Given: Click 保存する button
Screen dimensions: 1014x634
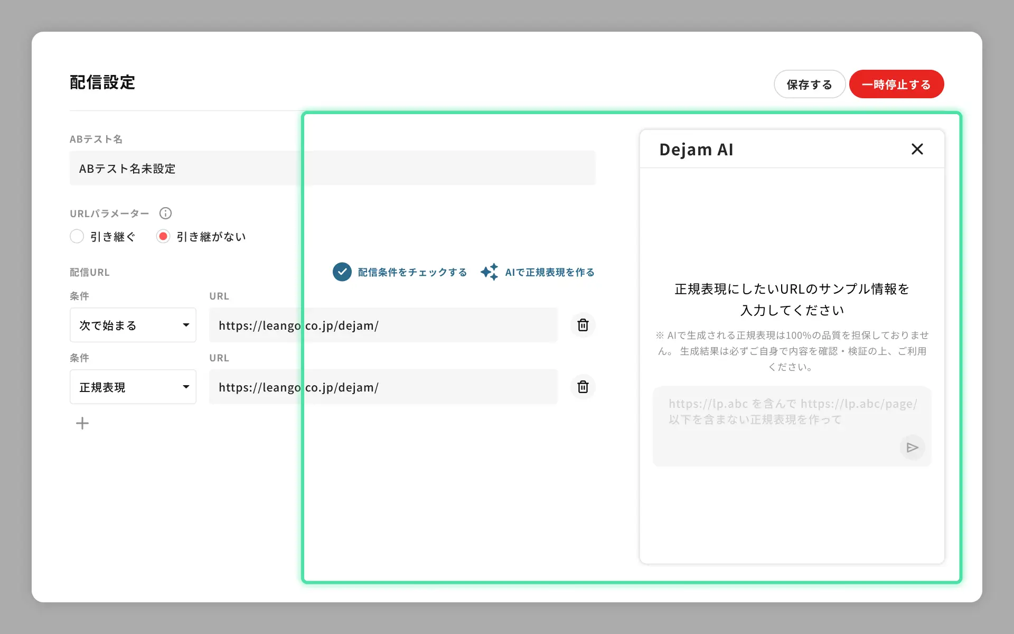Looking at the screenshot, I should coord(809,85).
